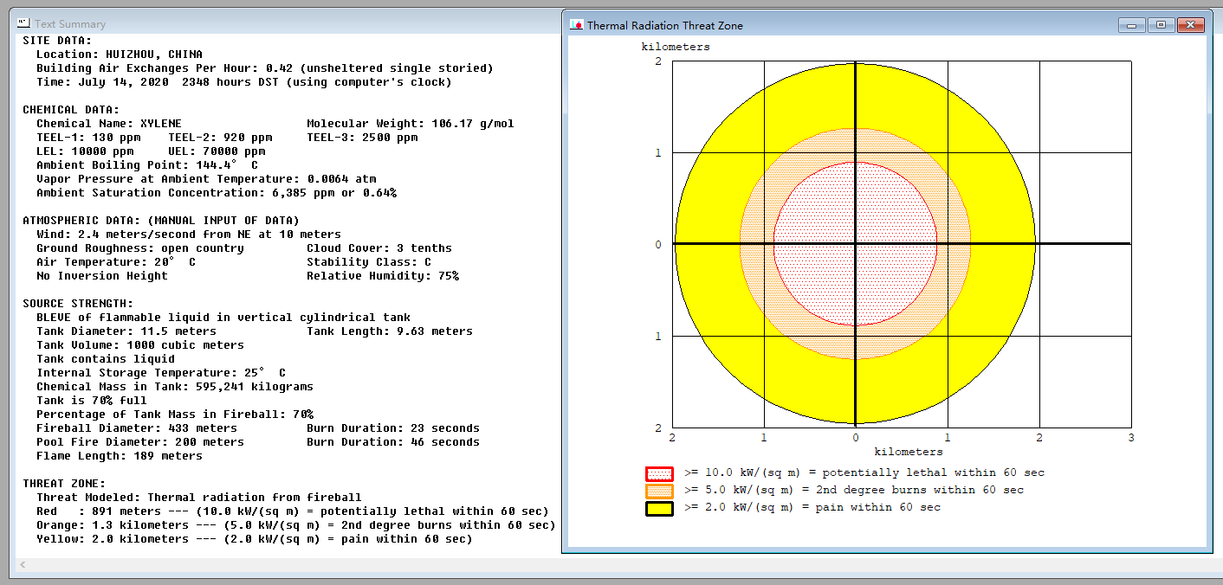Click "Pool Fire Diameter: 200 meters" text
Image resolution: width=1223 pixels, height=585 pixels.
coord(140,442)
